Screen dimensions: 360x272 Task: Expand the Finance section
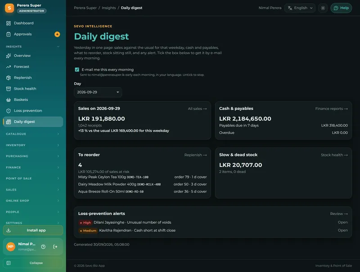33,168
